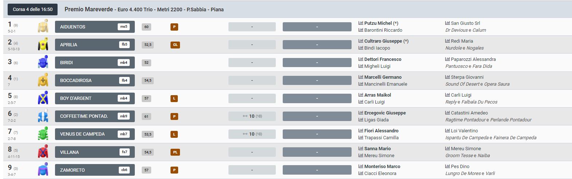Open the BOCCADIROSA horse button
The height and width of the screenshot is (179, 572).
pos(95,80)
